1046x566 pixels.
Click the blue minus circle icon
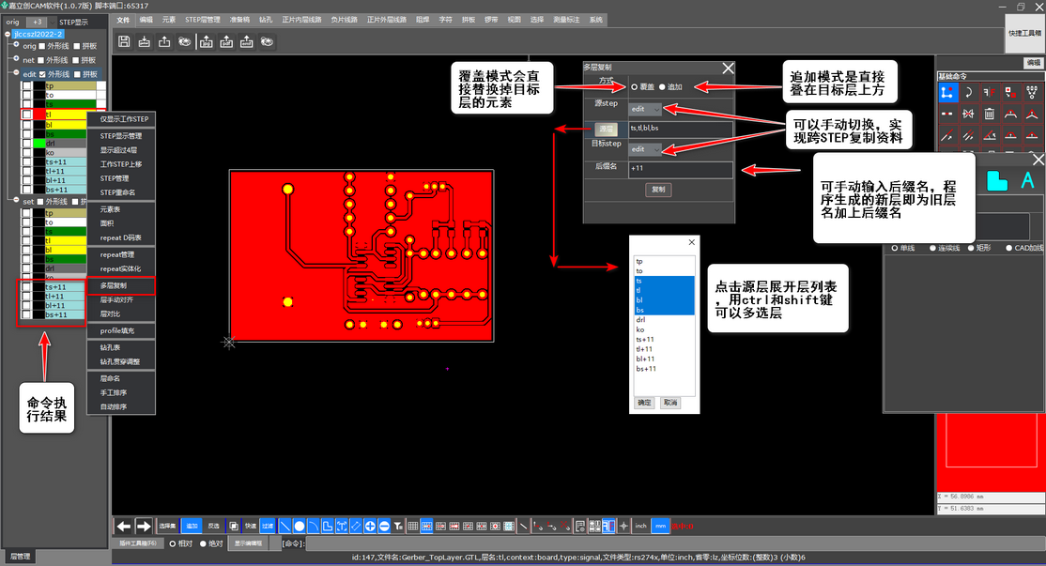click(x=384, y=526)
